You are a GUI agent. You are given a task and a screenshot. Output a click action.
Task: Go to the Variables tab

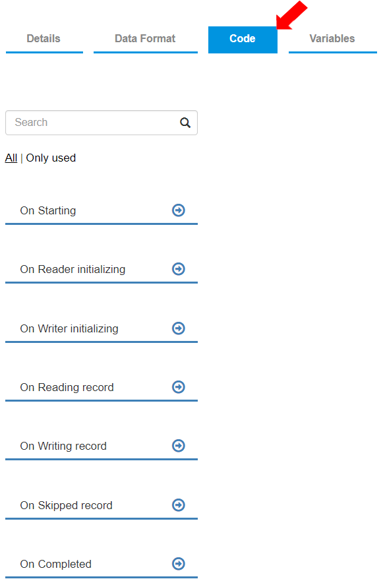pyautogui.click(x=332, y=40)
